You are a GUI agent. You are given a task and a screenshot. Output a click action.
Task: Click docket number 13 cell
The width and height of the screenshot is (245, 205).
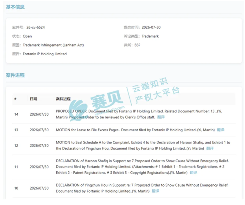tap(16, 130)
